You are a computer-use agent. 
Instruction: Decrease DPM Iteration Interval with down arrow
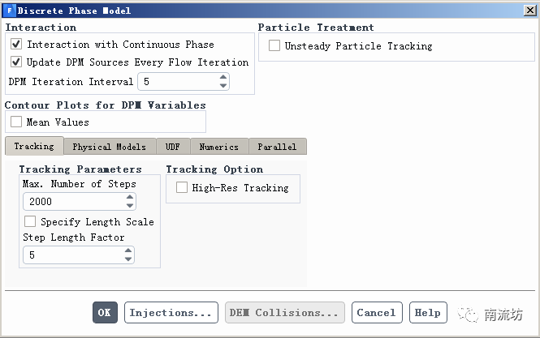click(223, 86)
